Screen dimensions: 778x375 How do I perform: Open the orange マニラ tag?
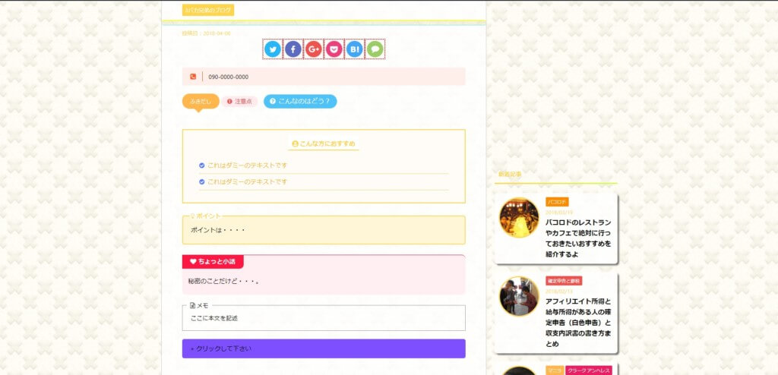point(555,370)
